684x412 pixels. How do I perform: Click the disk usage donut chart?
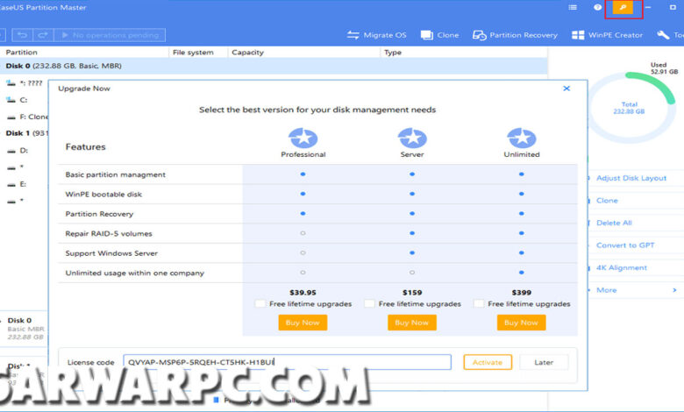click(630, 108)
